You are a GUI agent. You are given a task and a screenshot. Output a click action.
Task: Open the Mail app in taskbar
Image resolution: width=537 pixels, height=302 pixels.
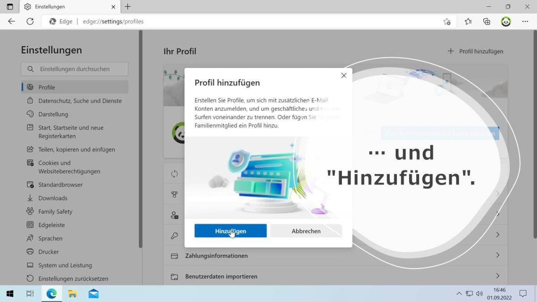[x=94, y=293]
